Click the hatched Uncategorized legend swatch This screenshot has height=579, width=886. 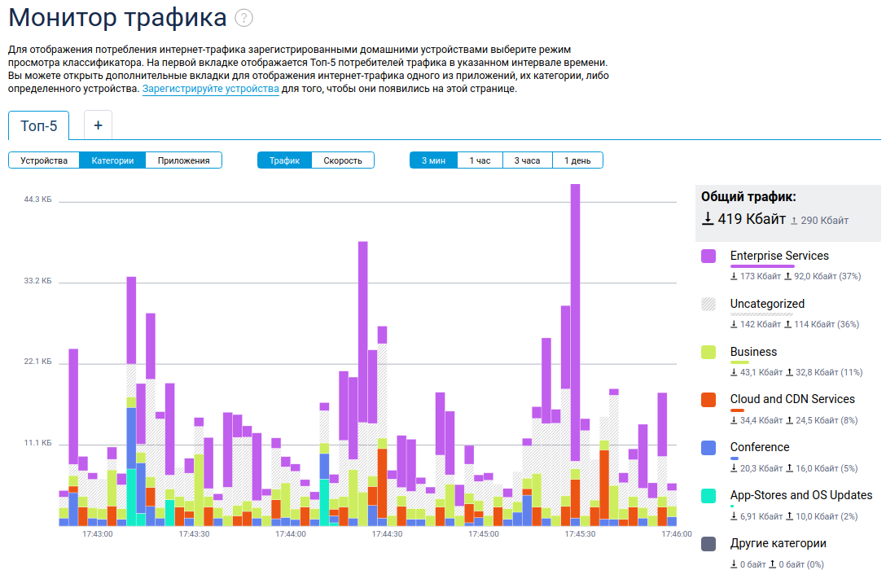click(x=708, y=305)
